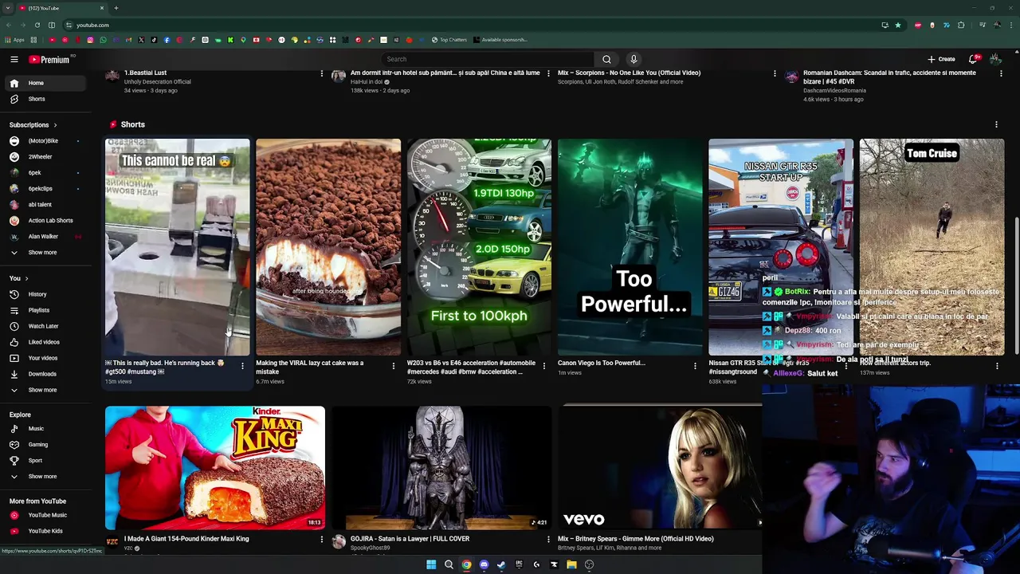Open Windows taskbar search
1020x574 pixels.
(449, 564)
